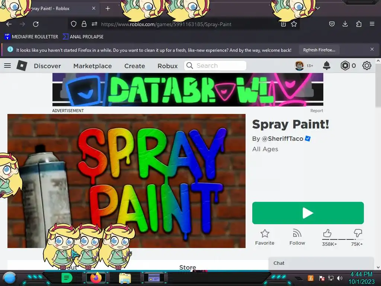The width and height of the screenshot is (381, 286).
Task: Dislike the game with thumbs down
Action: click(x=358, y=233)
